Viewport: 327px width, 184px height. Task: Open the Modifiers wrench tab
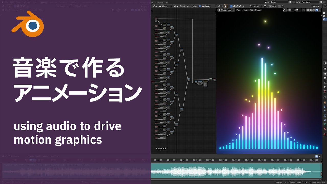(x=325, y=107)
